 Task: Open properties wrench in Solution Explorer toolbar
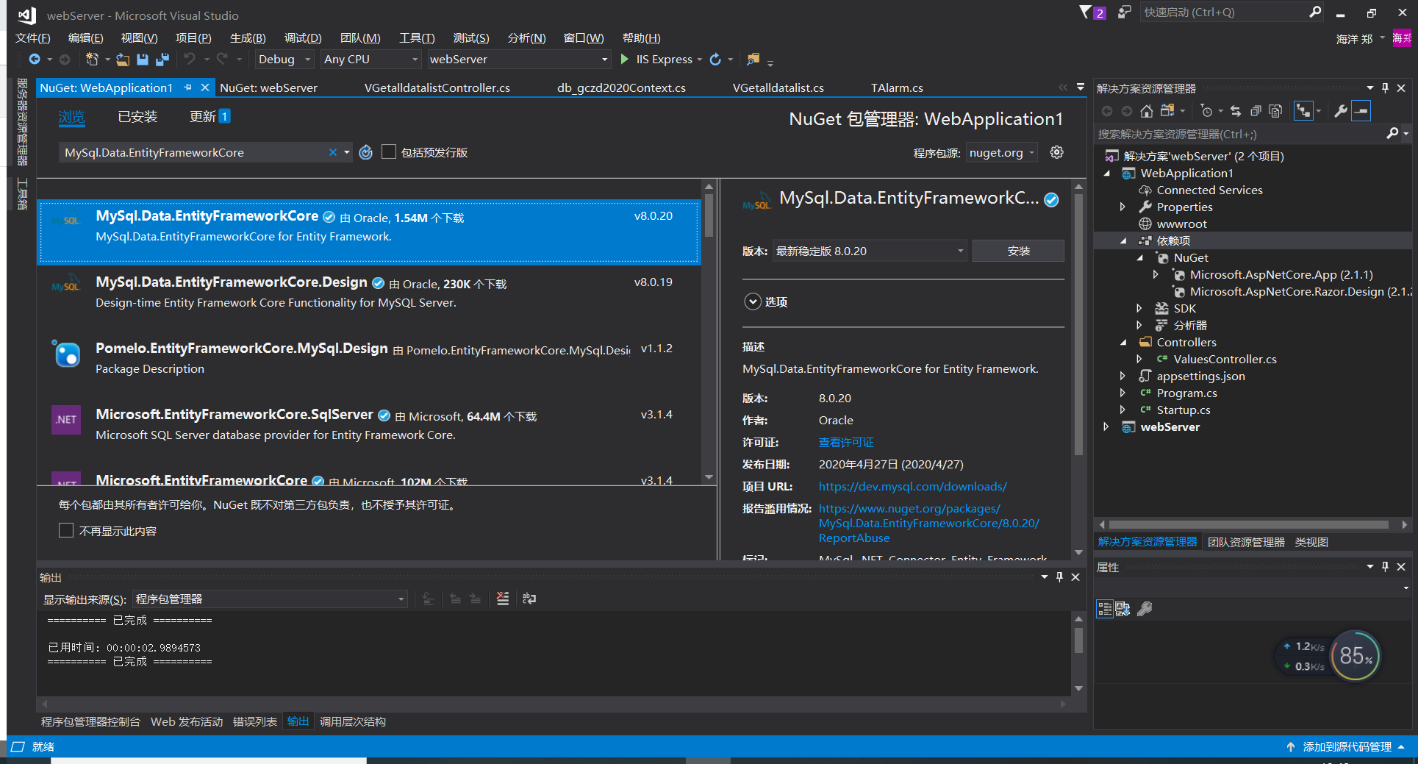click(1341, 111)
